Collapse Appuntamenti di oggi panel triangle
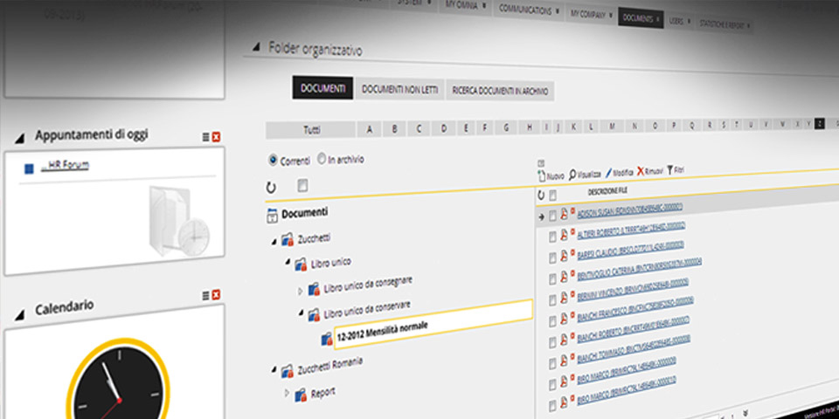Screen dimensions: 839x419 pos(20,139)
